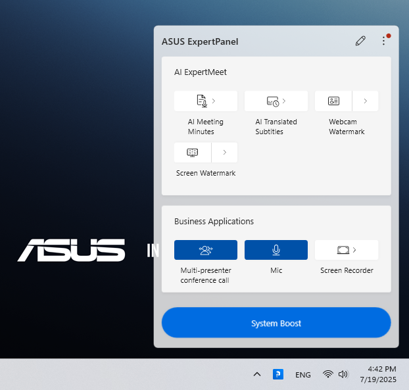
Task: Click the Business Applications heading
Action: tap(214, 221)
